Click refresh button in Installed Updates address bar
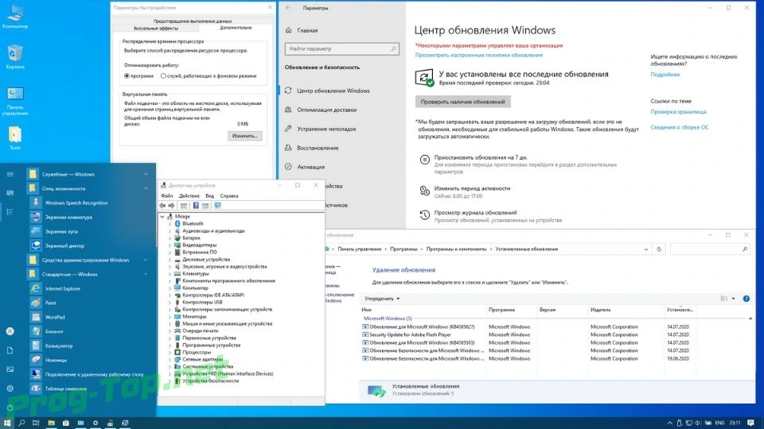 click(x=659, y=249)
